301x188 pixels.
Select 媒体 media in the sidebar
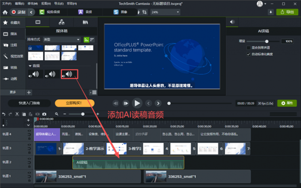pyautogui.click(x=12, y=34)
